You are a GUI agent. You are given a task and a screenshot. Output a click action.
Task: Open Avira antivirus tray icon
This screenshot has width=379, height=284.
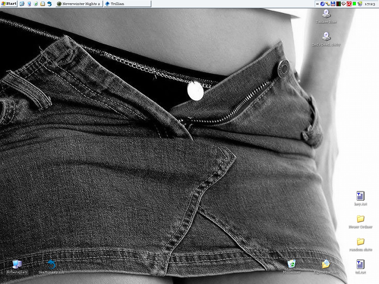click(x=349, y=4)
